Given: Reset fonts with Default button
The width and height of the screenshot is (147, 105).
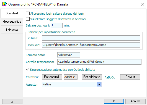Looking at the screenshot, I should 130,77.
